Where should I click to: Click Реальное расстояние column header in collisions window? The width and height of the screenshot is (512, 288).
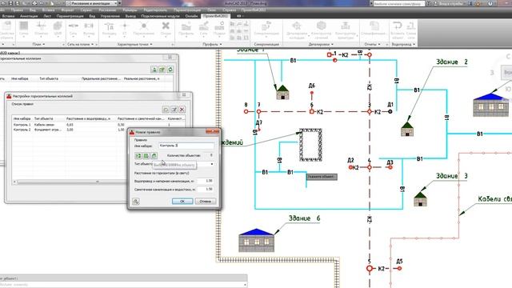tap(142, 78)
